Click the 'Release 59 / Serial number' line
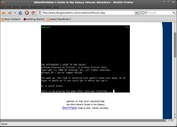The height and width of the screenshot is (127, 177). pyautogui.click(x=61, y=73)
